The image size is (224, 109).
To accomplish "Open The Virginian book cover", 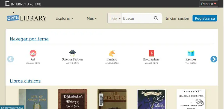I will point(112,99).
